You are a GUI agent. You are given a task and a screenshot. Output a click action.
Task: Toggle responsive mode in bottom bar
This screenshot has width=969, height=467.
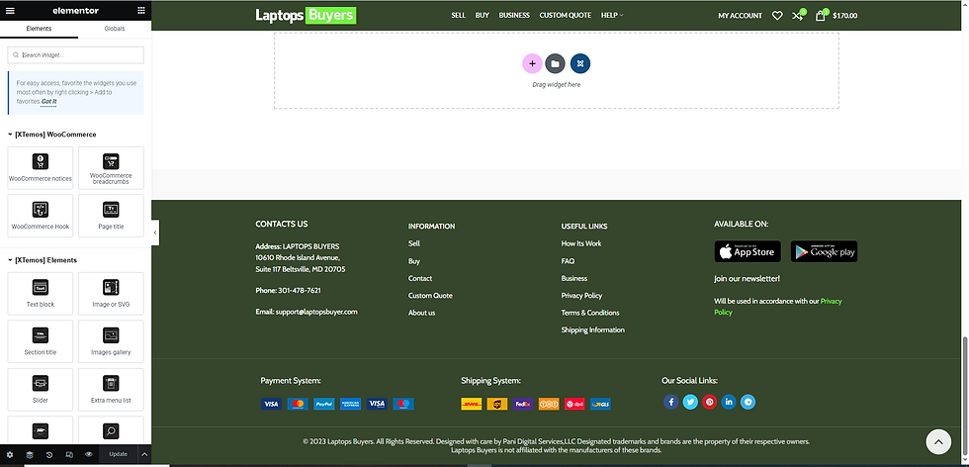(69, 454)
